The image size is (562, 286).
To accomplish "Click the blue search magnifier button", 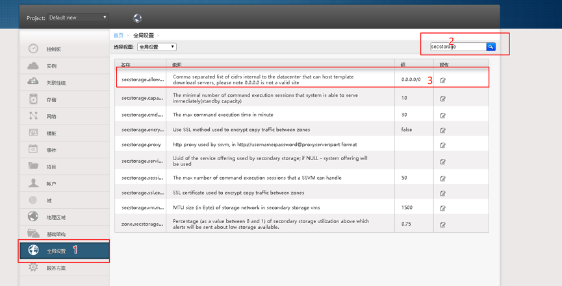I will [x=492, y=47].
